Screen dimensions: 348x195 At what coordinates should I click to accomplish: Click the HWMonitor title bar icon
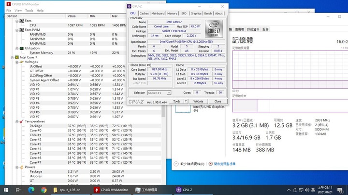tap(8, 4)
